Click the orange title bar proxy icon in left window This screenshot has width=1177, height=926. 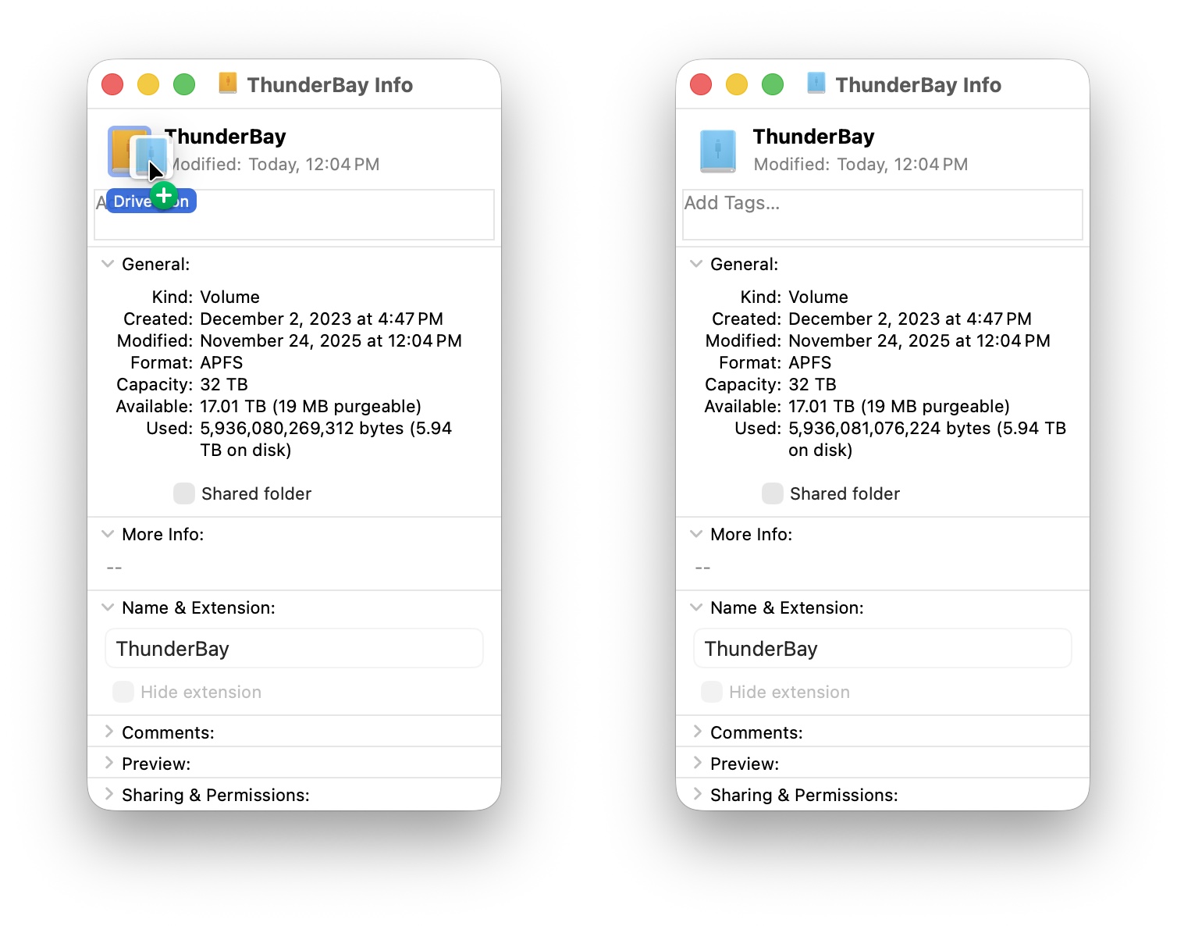[x=228, y=84]
